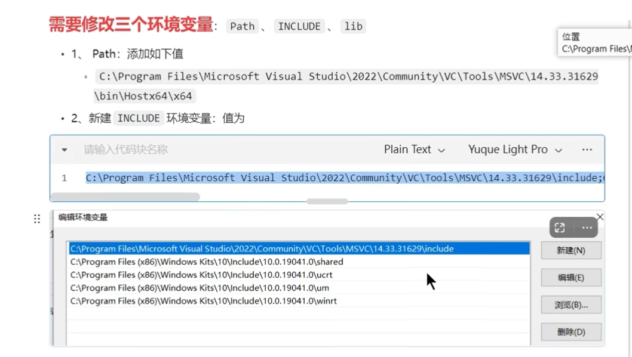Click the Path：添加如下值 list item

(127, 54)
